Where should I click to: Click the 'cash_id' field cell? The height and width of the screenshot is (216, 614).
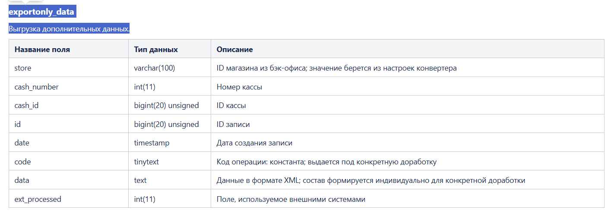[x=27, y=105]
